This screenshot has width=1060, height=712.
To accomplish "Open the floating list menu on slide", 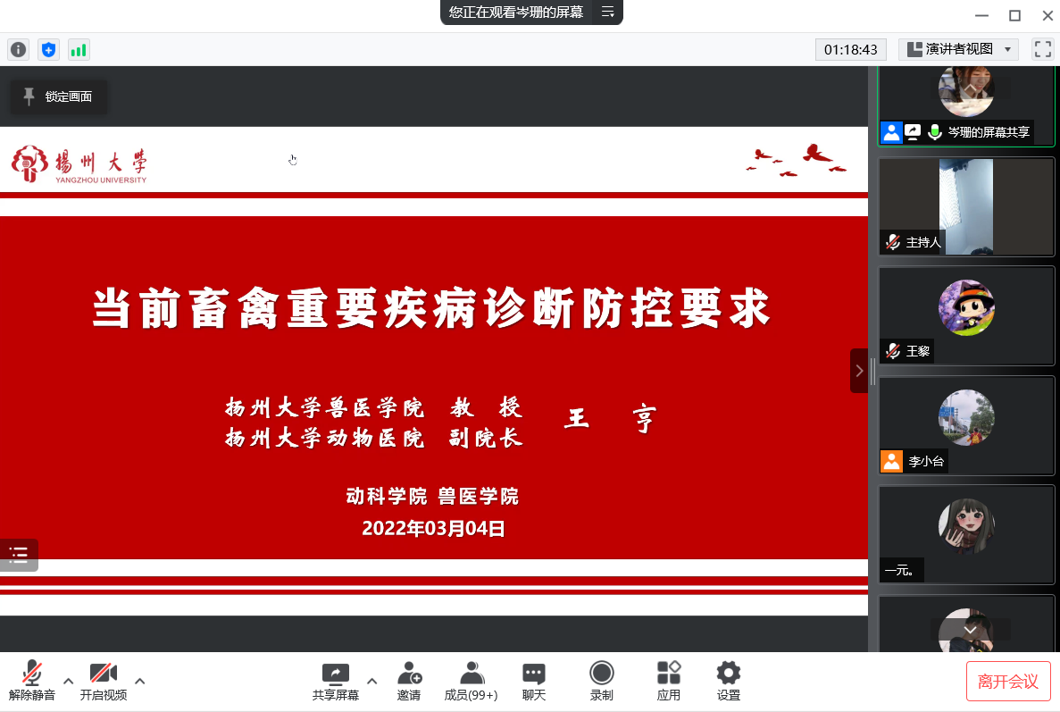I will click(x=19, y=555).
